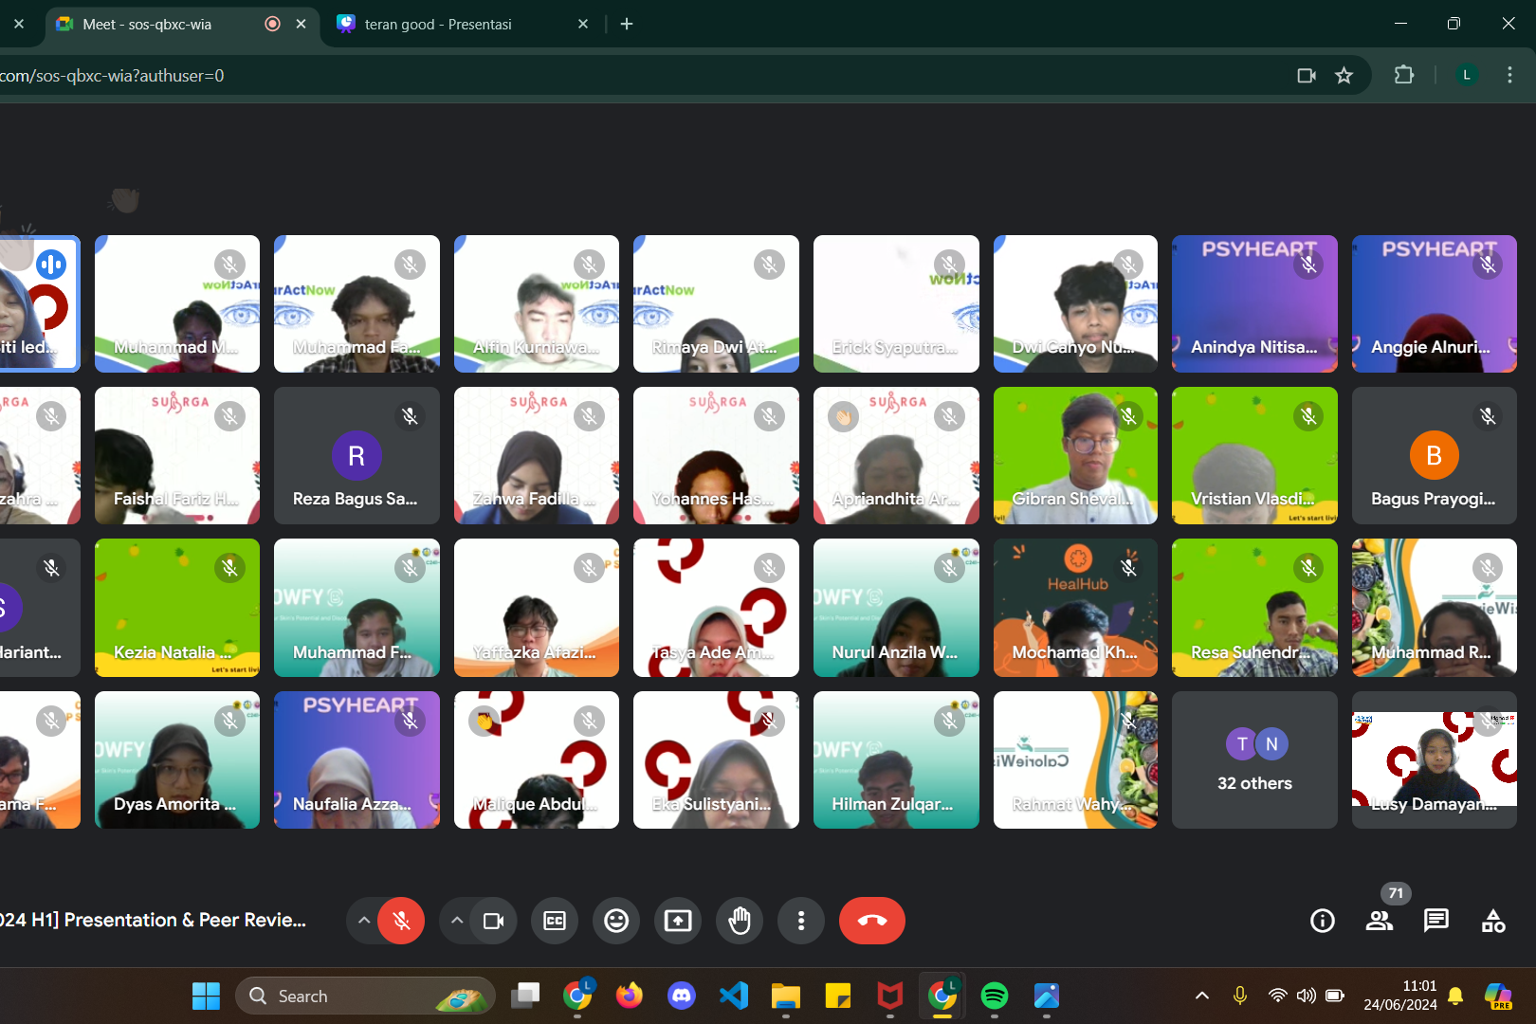
Task: Click the 32 others participant tile
Action: click(x=1254, y=759)
